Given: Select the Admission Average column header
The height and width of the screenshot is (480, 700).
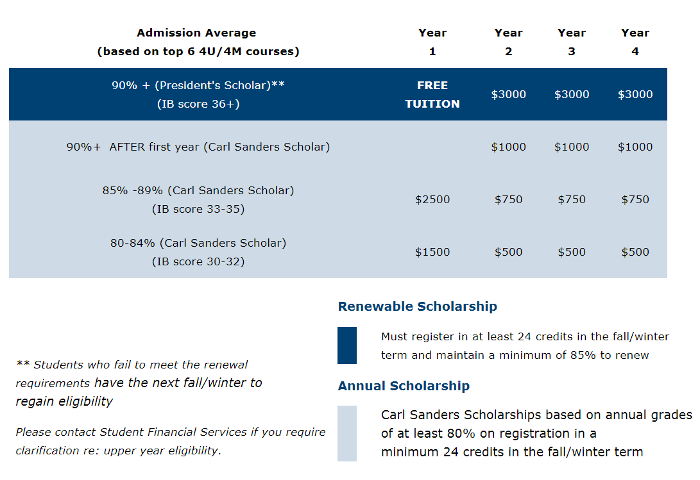Looking at the screenshot, I should tap(198, 42).
